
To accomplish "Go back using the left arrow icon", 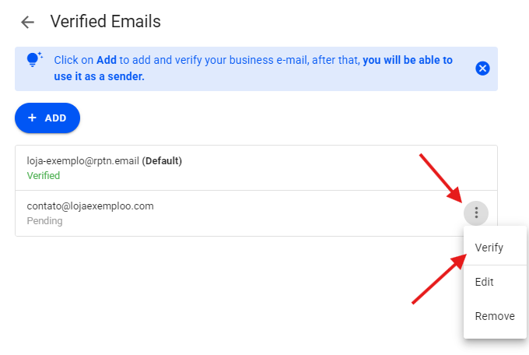I will pos(28,22).
